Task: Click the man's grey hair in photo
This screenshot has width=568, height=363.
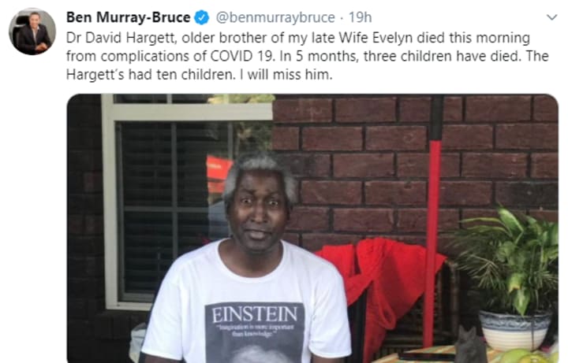Action: tap(260, 173)
